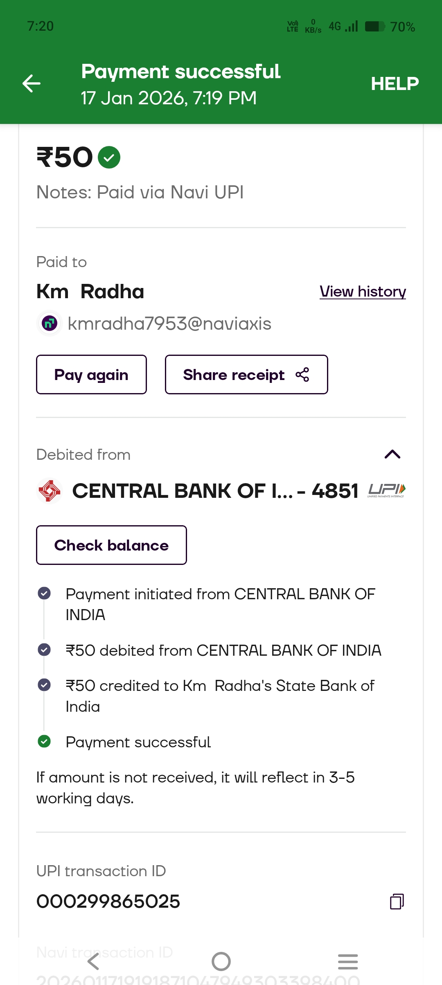
Task: Tap the UPI transaction ID number
Action: pos(108,902)
